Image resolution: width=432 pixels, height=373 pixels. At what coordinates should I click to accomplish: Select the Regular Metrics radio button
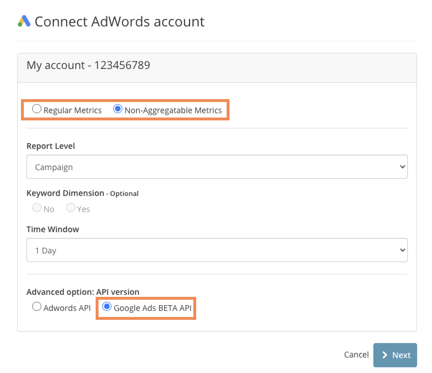(37, 109)
